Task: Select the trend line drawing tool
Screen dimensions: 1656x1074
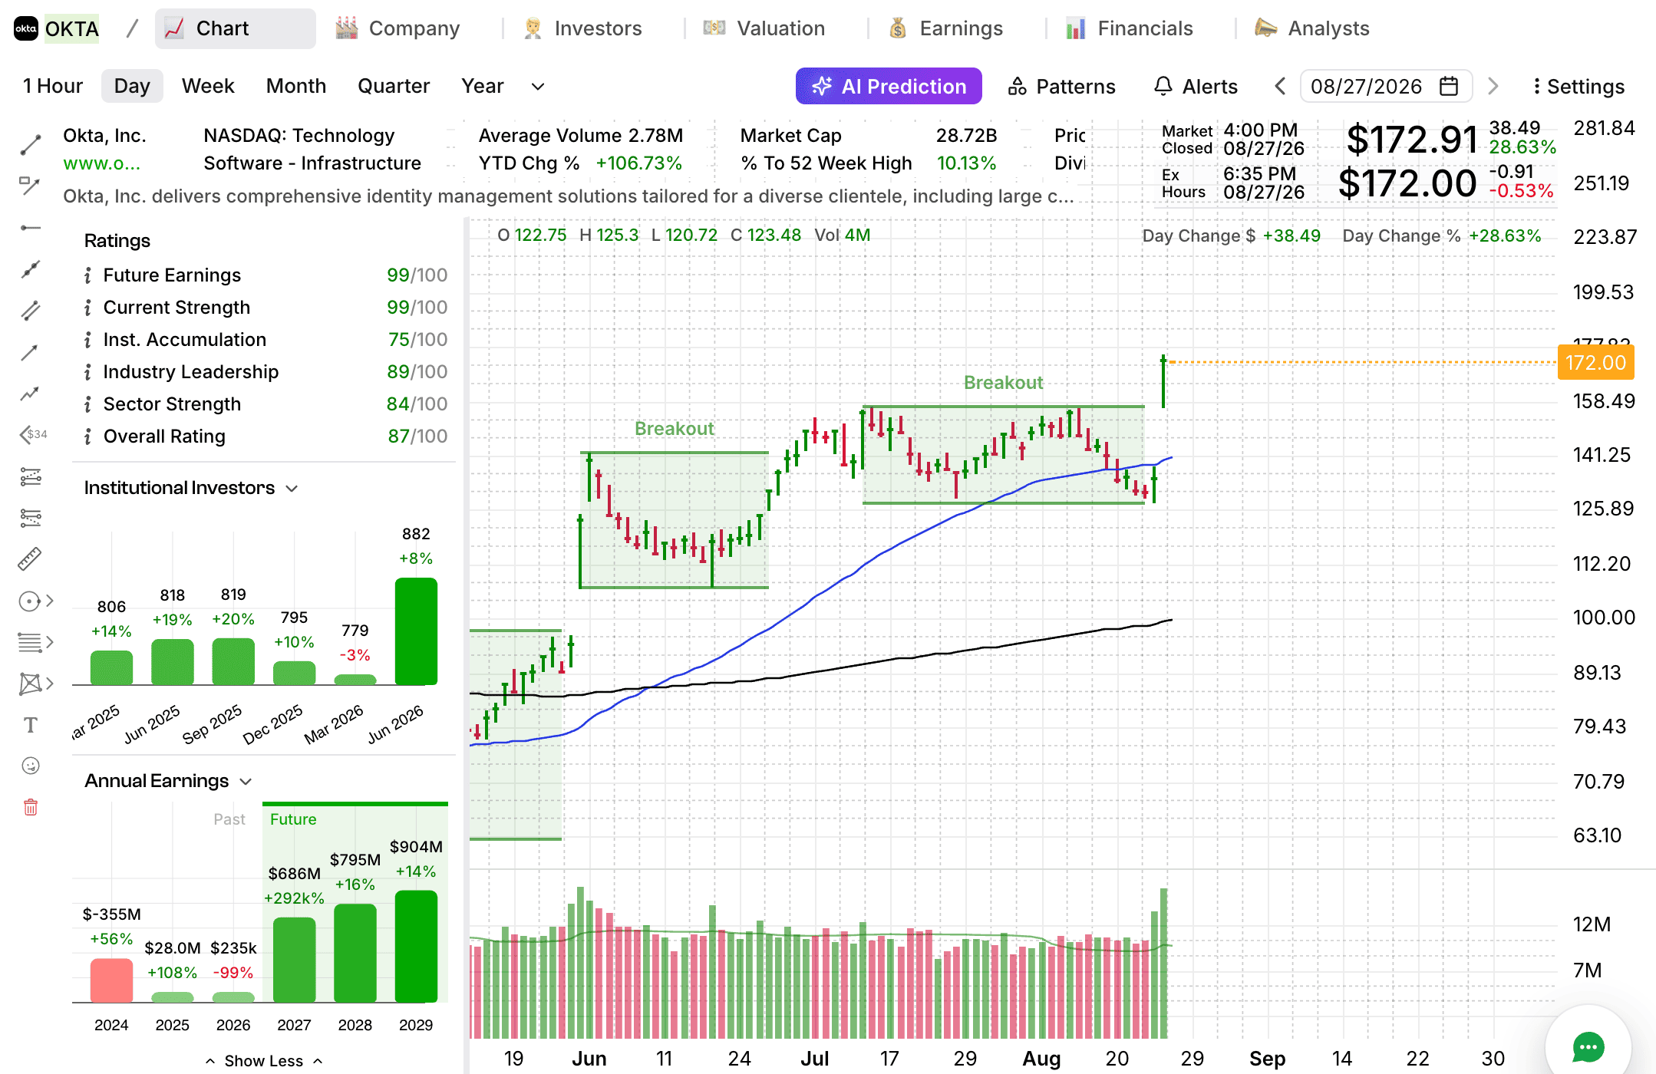Action: [30, 144]
